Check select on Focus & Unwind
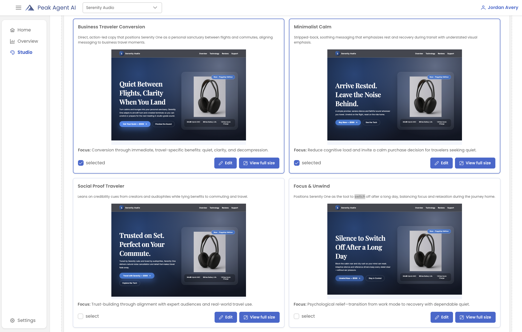522x332 pixels. click(x=296, y=316)
